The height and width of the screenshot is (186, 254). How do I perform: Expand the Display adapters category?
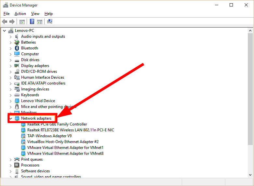10,66
